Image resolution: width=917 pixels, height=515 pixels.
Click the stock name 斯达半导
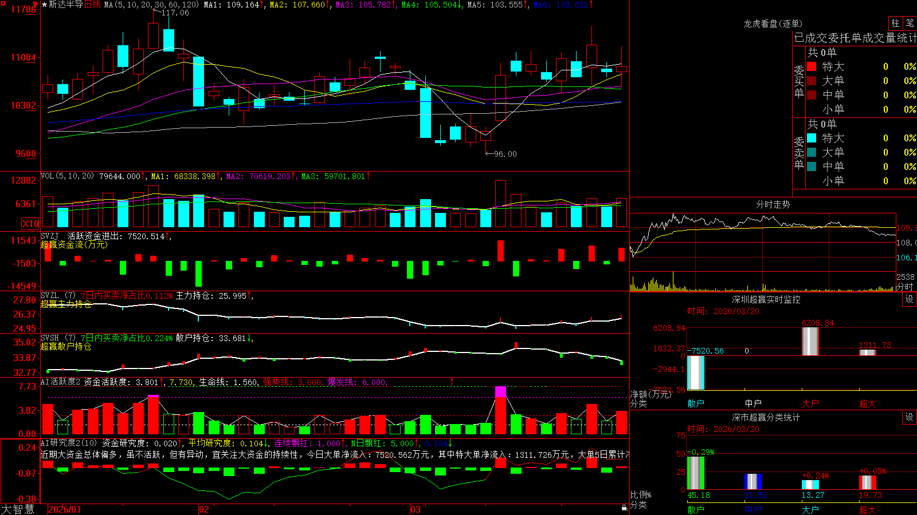click(x=66, y=5)
